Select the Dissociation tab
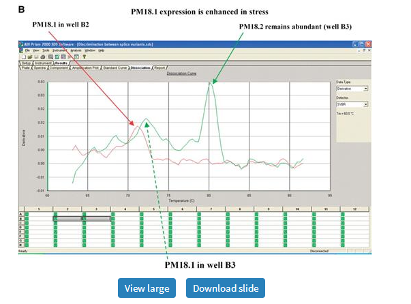 tap(140, 68)
